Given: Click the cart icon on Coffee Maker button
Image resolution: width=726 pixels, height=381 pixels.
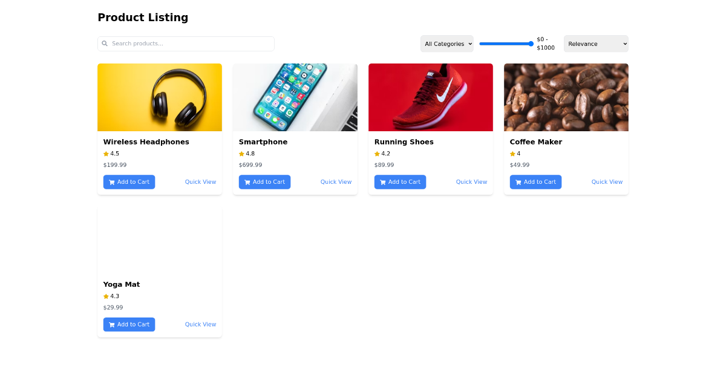Looking at the screenshot, I should [x=517, y=181].
